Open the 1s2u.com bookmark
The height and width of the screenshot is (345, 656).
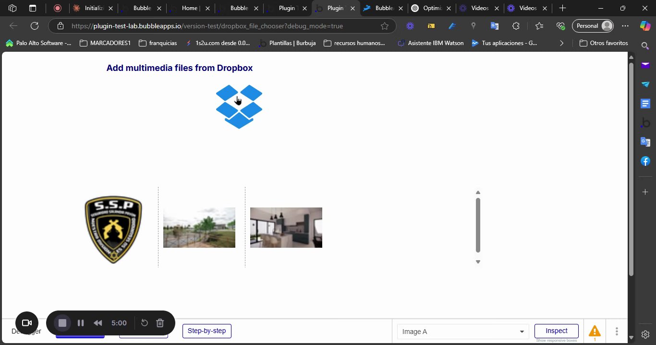pyautogui.click(x=218, y=43)
